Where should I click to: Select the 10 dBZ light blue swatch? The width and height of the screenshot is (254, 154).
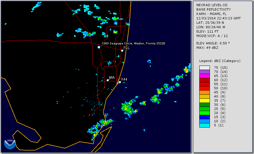point(205,121)
